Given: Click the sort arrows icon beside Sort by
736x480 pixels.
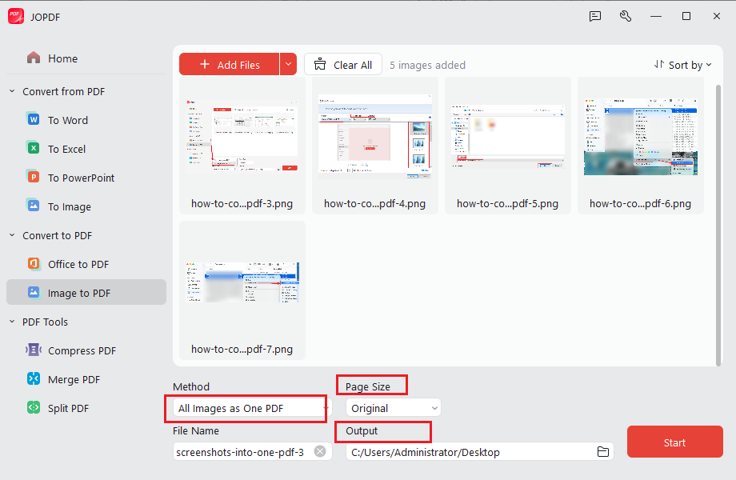Looking at the screenshot, I should pyautogui.click(x=659, y=65).
